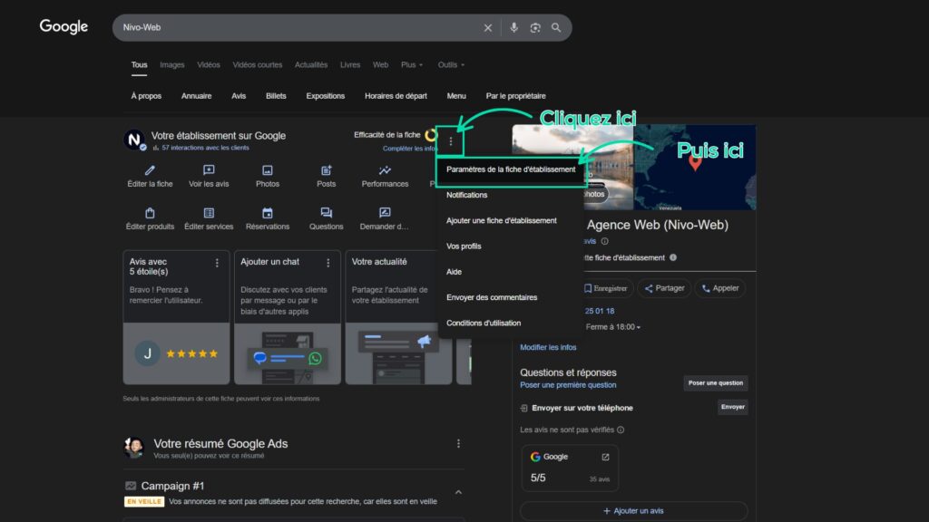Select Paramètres de la fiche d'établissement

[511, 169]
